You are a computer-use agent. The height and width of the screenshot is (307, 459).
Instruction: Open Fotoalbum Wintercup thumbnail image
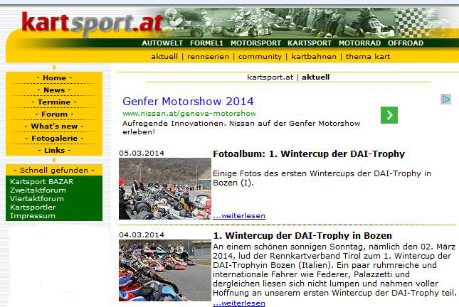(165, 188)
